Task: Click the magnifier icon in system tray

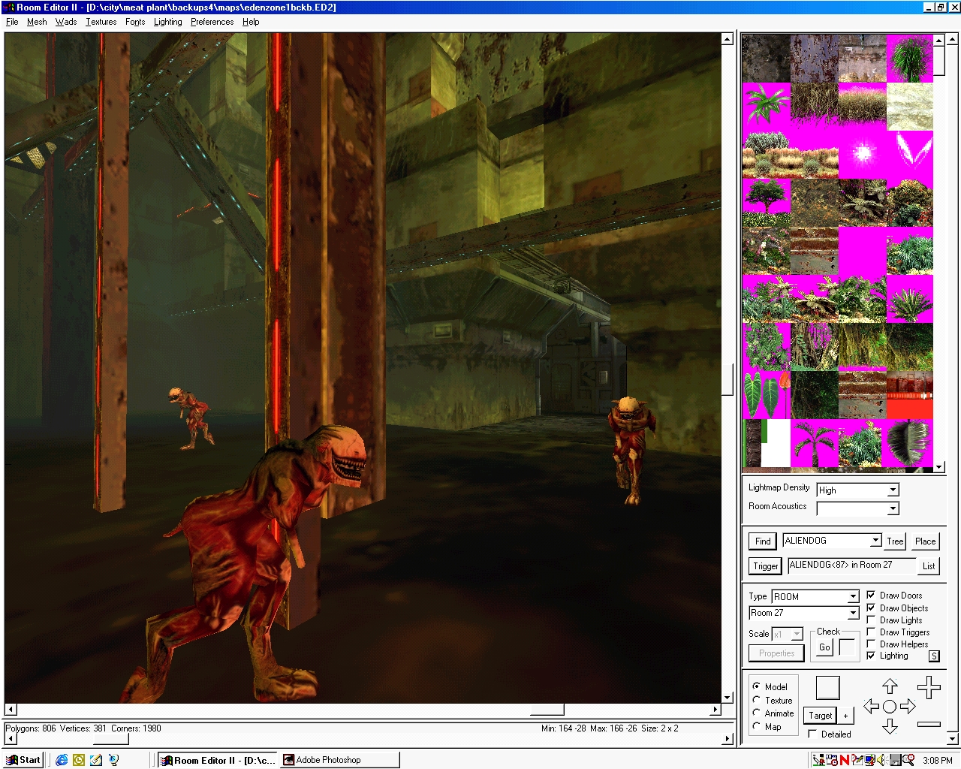Action: (908, 760)
